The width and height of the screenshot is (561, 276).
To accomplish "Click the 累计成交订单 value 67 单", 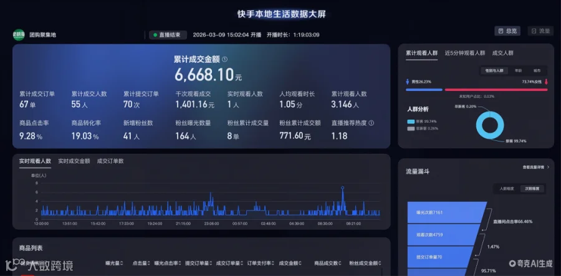I will 27,105.
